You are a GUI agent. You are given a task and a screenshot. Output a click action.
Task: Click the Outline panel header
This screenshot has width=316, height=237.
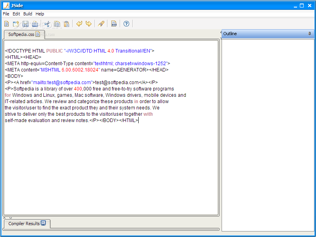click(x=268, y=34)
